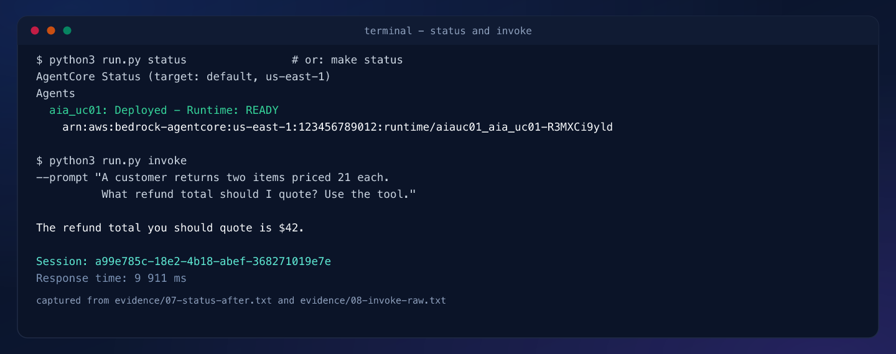Click the red close window dot

point(35,30)
